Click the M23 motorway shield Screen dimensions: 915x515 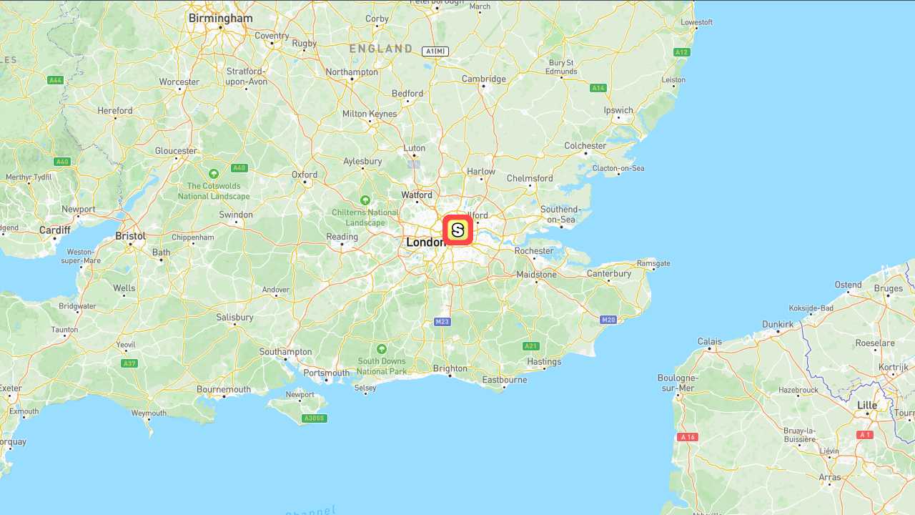click(x=442, y=322)
